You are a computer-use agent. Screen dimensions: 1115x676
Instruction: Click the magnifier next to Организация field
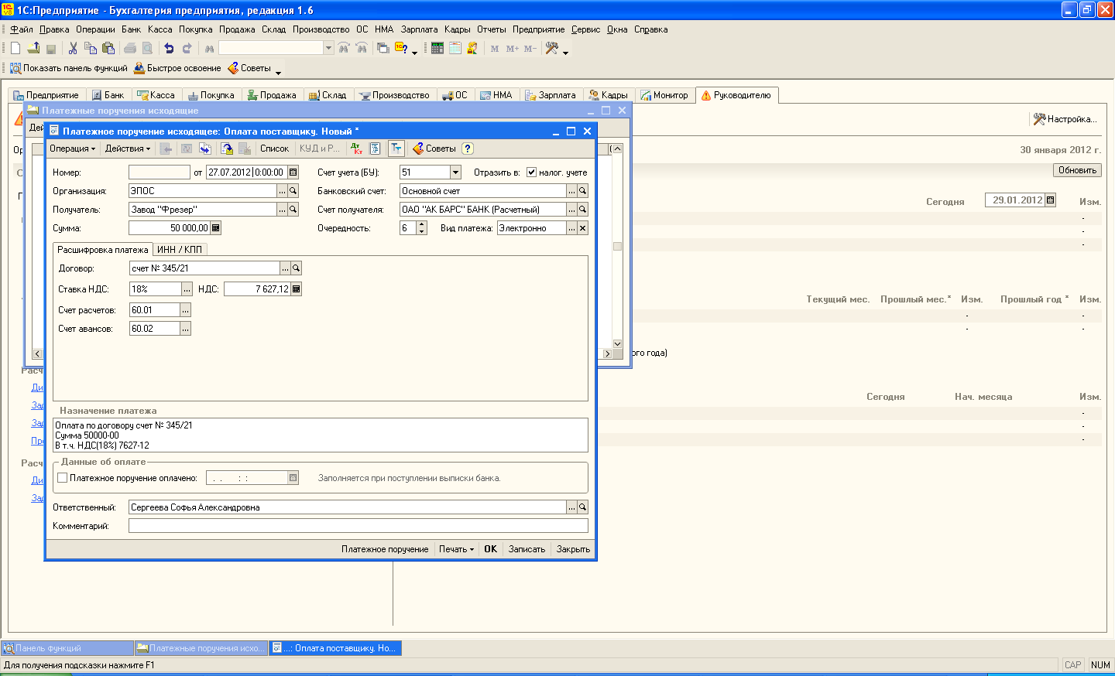click(293, 191)
